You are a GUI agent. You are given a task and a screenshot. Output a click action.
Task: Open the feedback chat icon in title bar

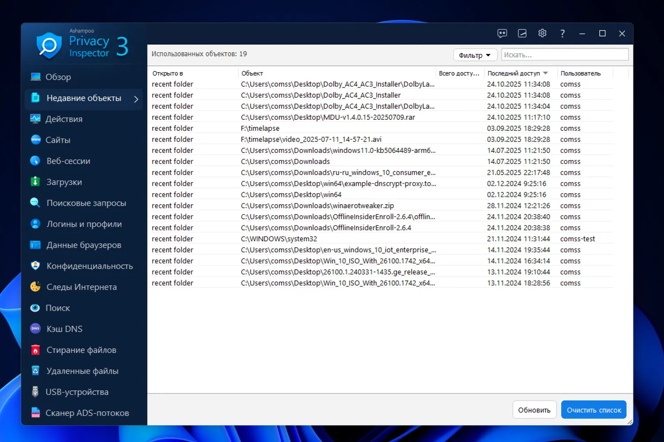502,34
